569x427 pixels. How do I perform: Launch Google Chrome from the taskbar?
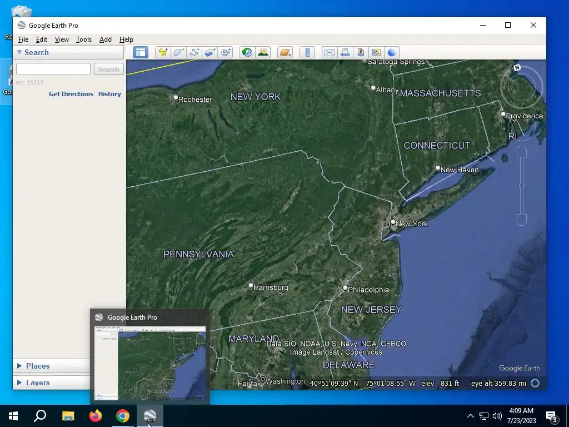[x=123, y=416]
